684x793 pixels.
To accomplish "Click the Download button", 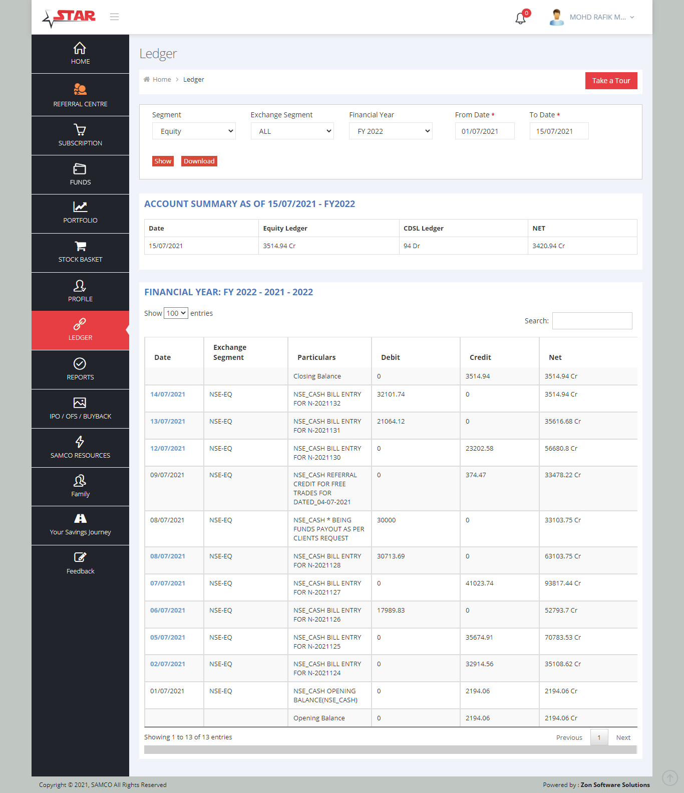I will coord(199,161).
